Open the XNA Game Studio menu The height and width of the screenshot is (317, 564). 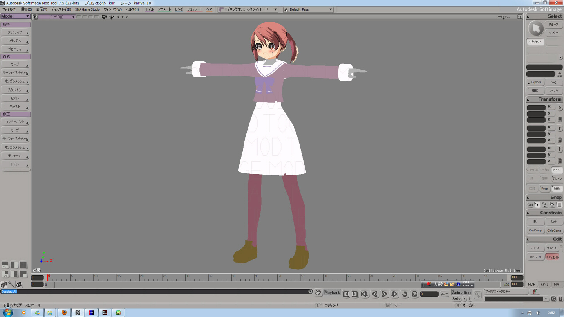click(x=87, y=9)
